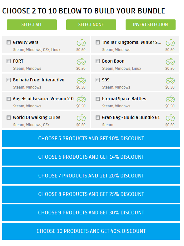The image size is (184, 246).
Task: Choose the 10 products 40% discount banner
Action: (x=91, y=231)
